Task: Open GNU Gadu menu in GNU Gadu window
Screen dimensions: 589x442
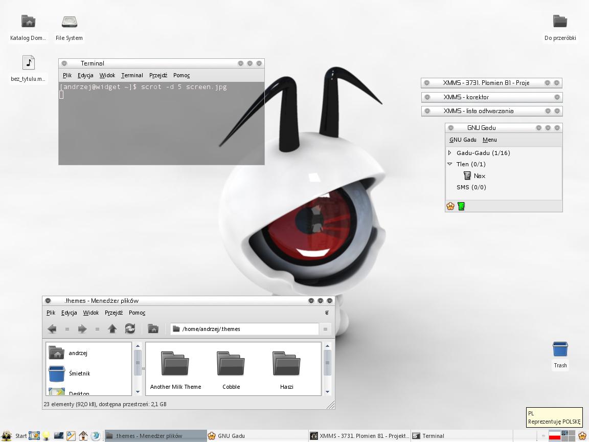Action: (x=463, y=140)
